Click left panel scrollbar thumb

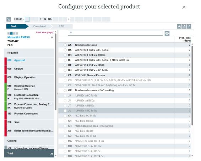click(x=55, y=72)
